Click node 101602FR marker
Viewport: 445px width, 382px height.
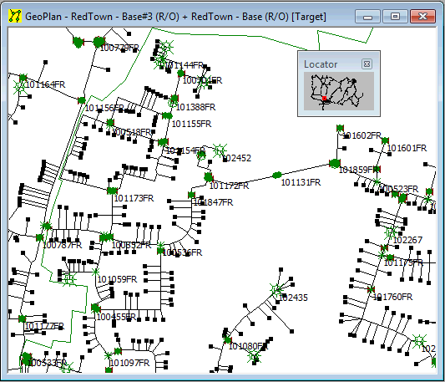(340, 128)
